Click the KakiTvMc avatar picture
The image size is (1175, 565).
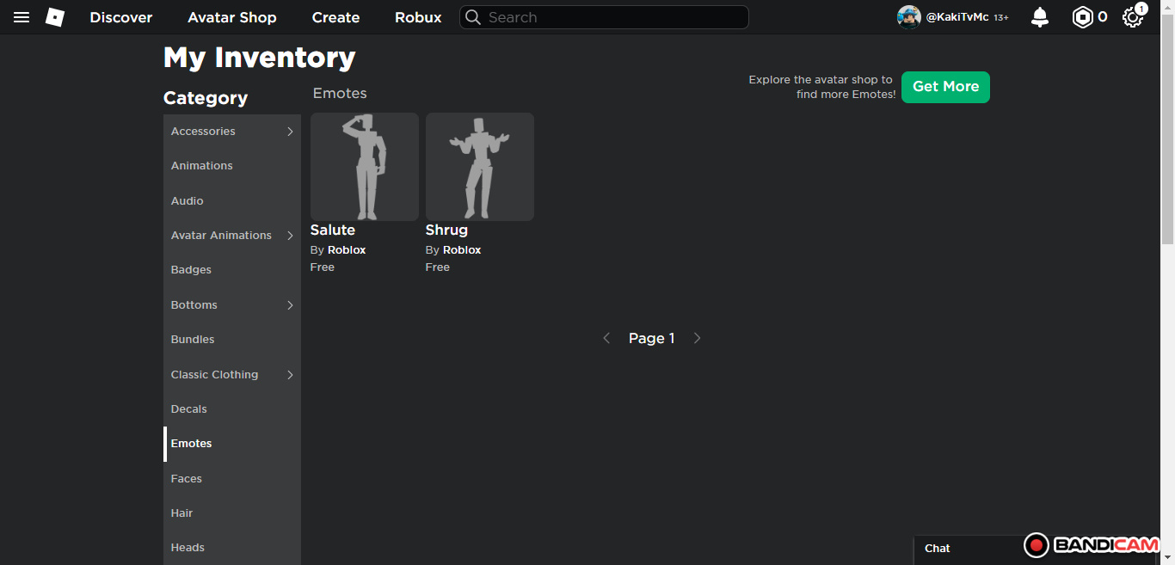[x=908, y=17]
